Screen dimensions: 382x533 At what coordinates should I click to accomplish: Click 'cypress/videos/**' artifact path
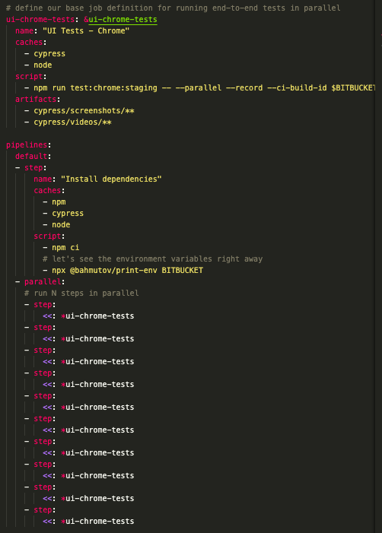tap(72, 122)
